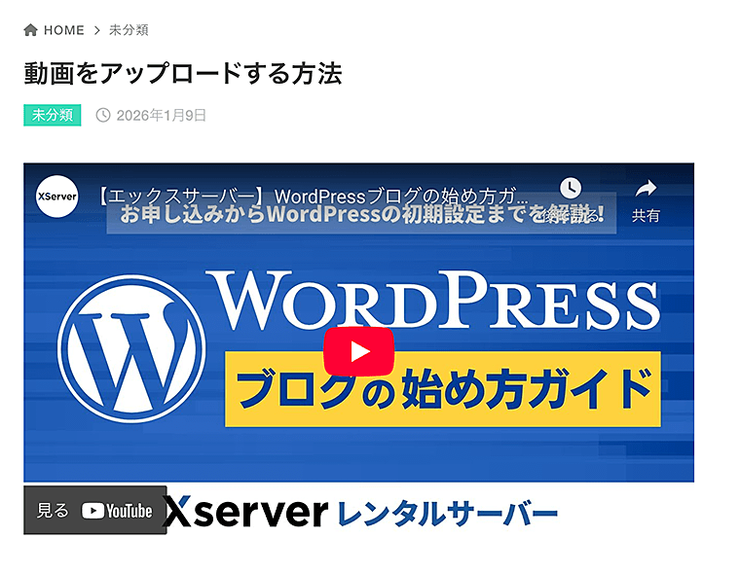Image resolution: width=740 pixels, height=574 pixels.
Task: Click the Watch later clock icon
Action: [x=571, y=188]
